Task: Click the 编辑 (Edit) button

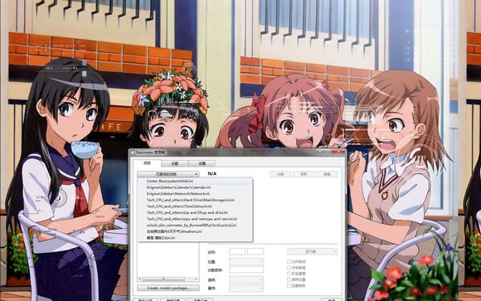Action: pos(327,174)
